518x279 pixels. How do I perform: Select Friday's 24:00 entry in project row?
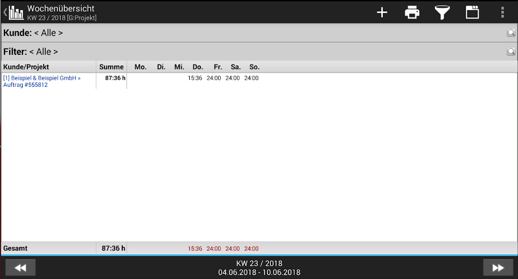(x=214, y=78)
